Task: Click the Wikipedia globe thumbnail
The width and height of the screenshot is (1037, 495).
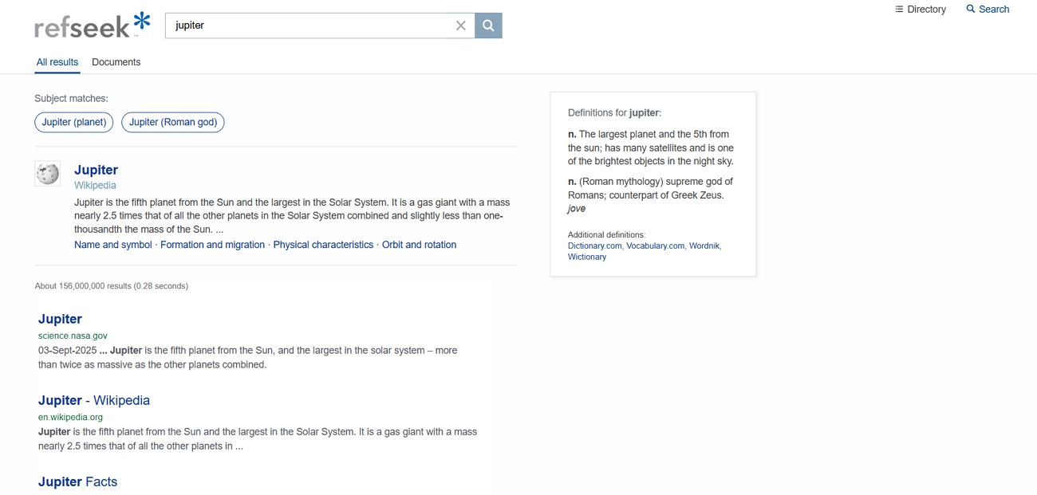Action: tap(47, 173)
